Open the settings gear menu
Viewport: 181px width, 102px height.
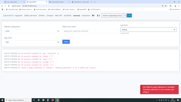[93, 16]
